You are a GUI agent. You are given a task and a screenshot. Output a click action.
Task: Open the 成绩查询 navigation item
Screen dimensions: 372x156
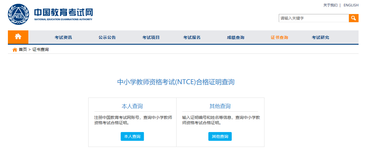coord(236,37)
